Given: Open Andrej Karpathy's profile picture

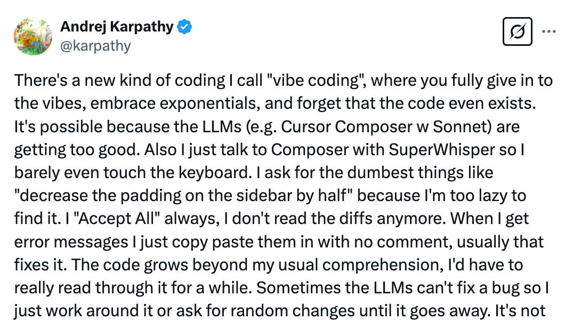Looking at the screenshot, I should (x=33, y=36).
